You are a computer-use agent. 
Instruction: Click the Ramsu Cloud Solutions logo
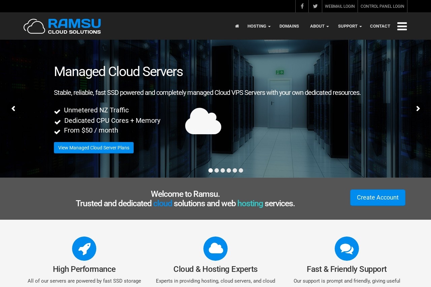click(x=62, y=26)
